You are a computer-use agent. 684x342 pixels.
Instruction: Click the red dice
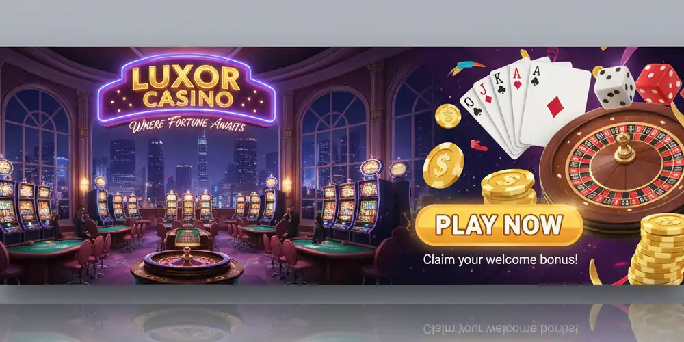coord(658,83)
